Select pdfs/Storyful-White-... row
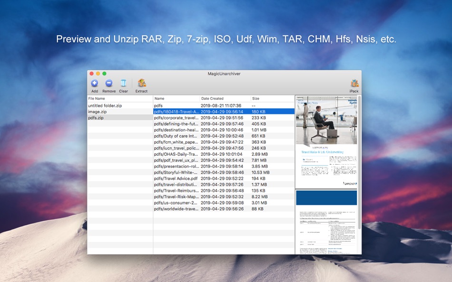Screen dimensions: 452x282 pyautogui.click(x=224, y=172)
